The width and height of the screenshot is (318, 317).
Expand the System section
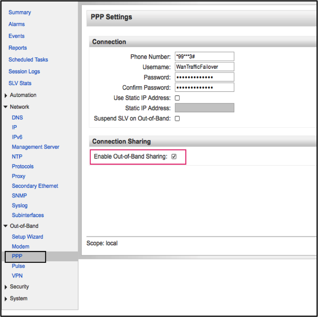click(6, 299)
